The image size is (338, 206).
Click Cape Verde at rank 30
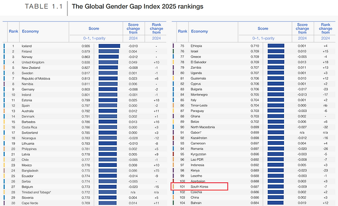pos(30,203)
